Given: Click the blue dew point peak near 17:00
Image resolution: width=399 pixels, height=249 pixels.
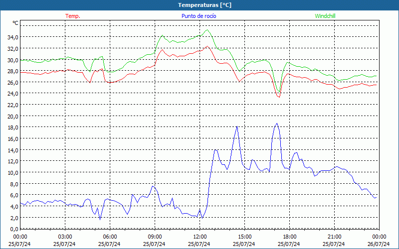Looking at the screenshot, I should coord(277,124).
